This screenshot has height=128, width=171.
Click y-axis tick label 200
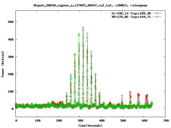point(11,74)
